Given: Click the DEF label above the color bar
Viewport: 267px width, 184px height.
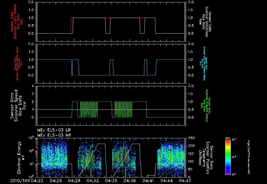Looking at the screenshot, I should [228, 138].
